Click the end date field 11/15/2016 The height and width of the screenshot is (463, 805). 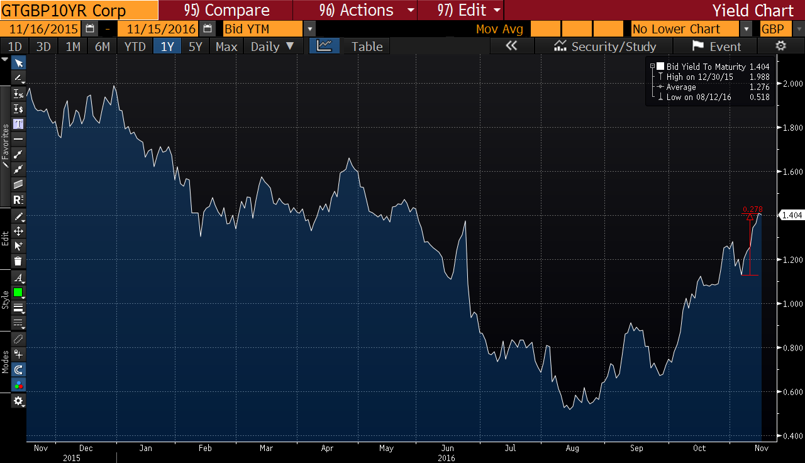[158, 29]
